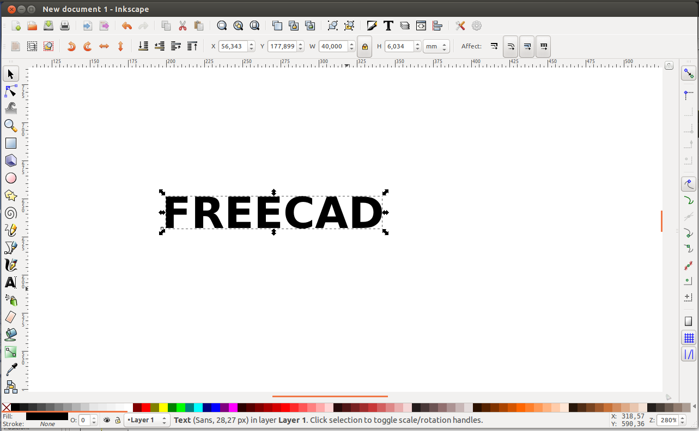699x431 pixels.
Task: Select the Color dropper tool
Action: pos(11,370)
